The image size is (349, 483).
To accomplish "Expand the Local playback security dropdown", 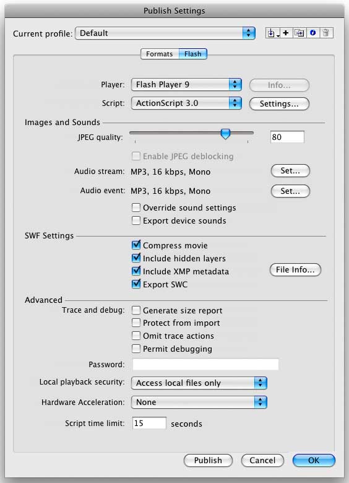I will click(199, 383).
